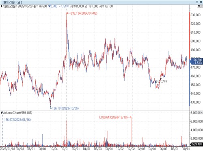Click the 190,000 price axis label

tap(195, 50)
